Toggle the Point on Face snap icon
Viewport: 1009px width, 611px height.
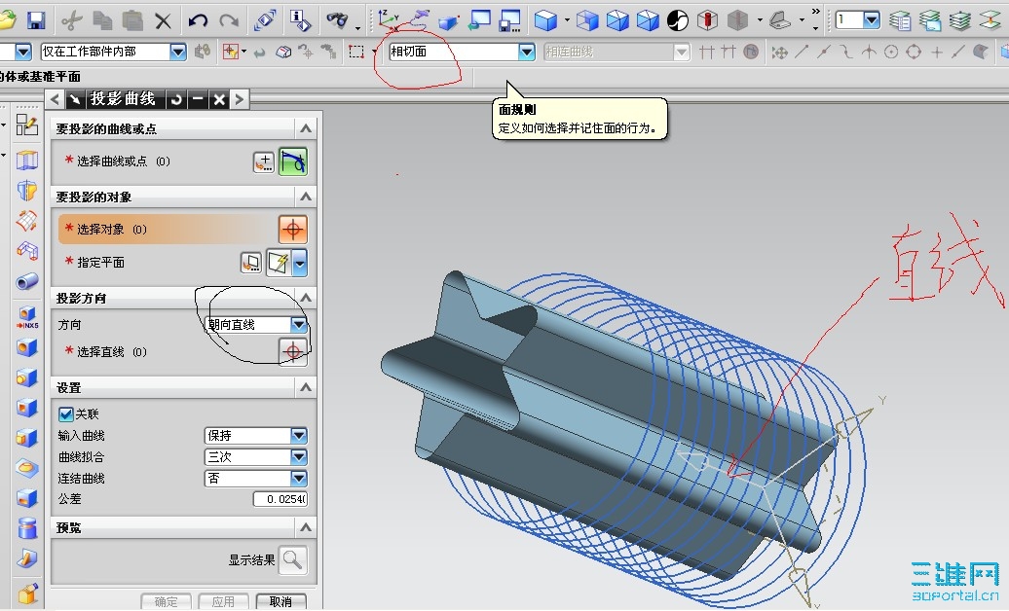click(981, 53)
